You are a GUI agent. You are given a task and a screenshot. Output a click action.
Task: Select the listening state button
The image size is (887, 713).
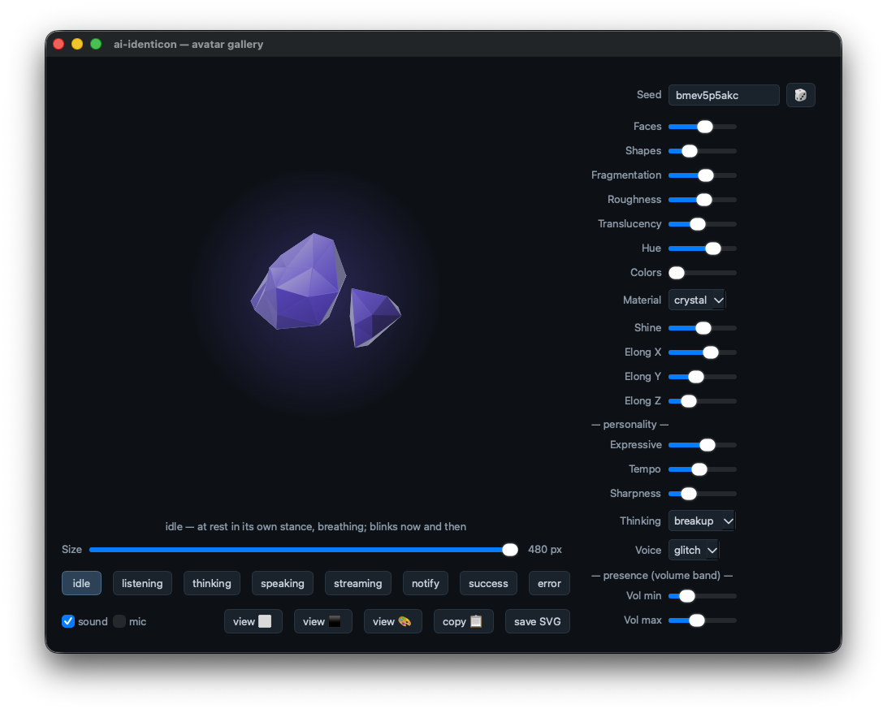click(x=142, y=584)
